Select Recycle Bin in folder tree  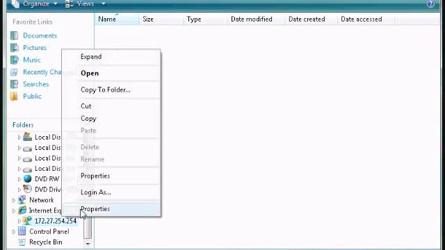(46, 242)
